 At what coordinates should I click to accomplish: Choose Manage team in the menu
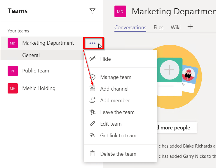pos(116,77)
